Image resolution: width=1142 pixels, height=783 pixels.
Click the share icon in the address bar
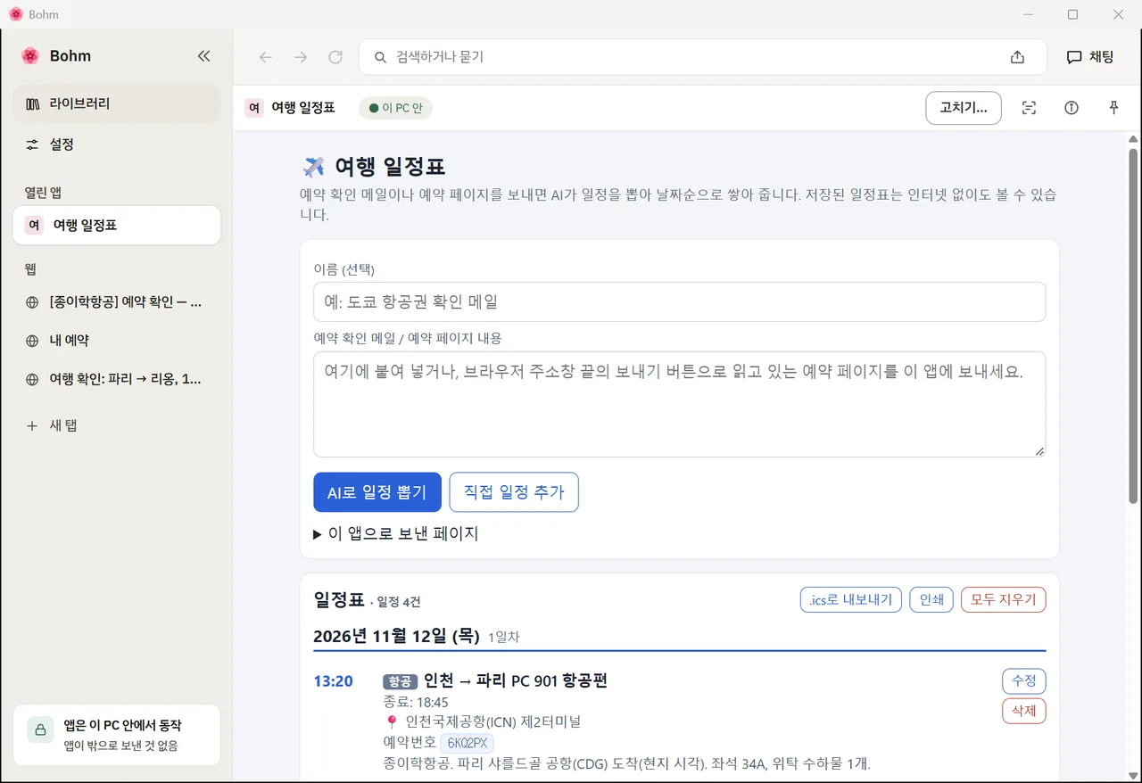[x=1017, y=57]
